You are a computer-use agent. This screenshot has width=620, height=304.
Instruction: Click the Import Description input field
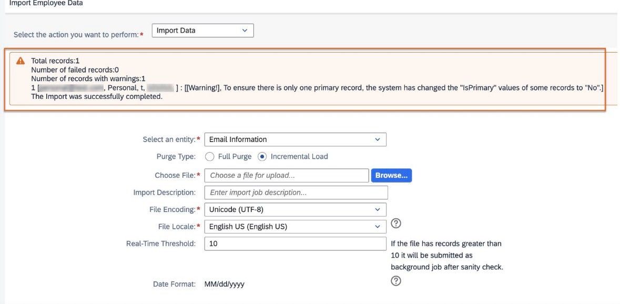pos(296,192)
